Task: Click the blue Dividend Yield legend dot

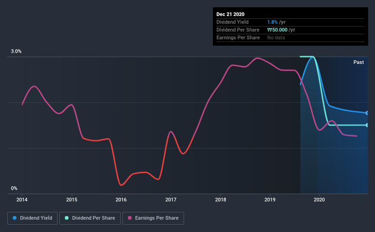Action: [15, 218]
